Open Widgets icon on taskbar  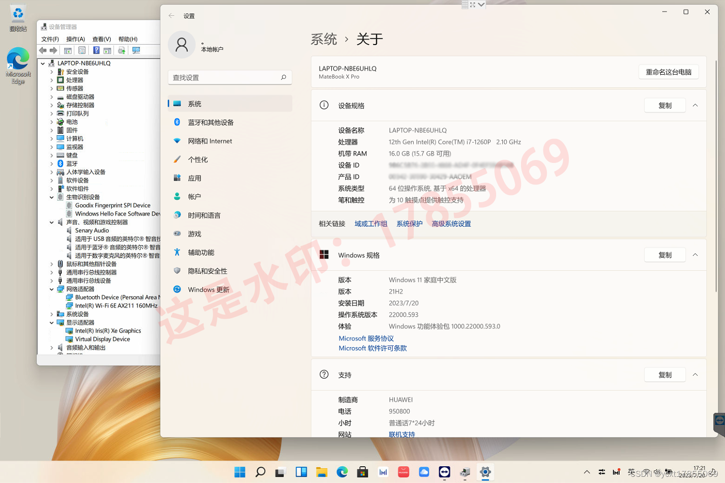[x=301, y=472]
